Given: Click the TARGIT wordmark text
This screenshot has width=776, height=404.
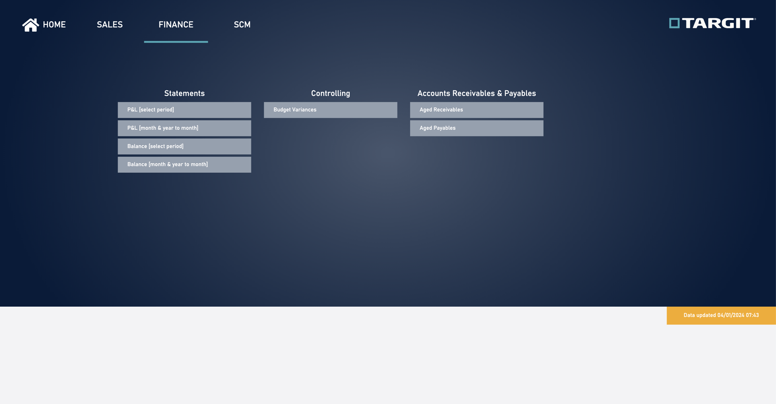Looking at the screenshot, I should [x=718, y=23].
